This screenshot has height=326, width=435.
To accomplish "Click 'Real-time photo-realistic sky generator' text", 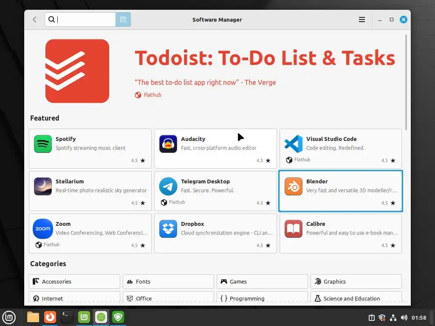I will coord(101,191).
